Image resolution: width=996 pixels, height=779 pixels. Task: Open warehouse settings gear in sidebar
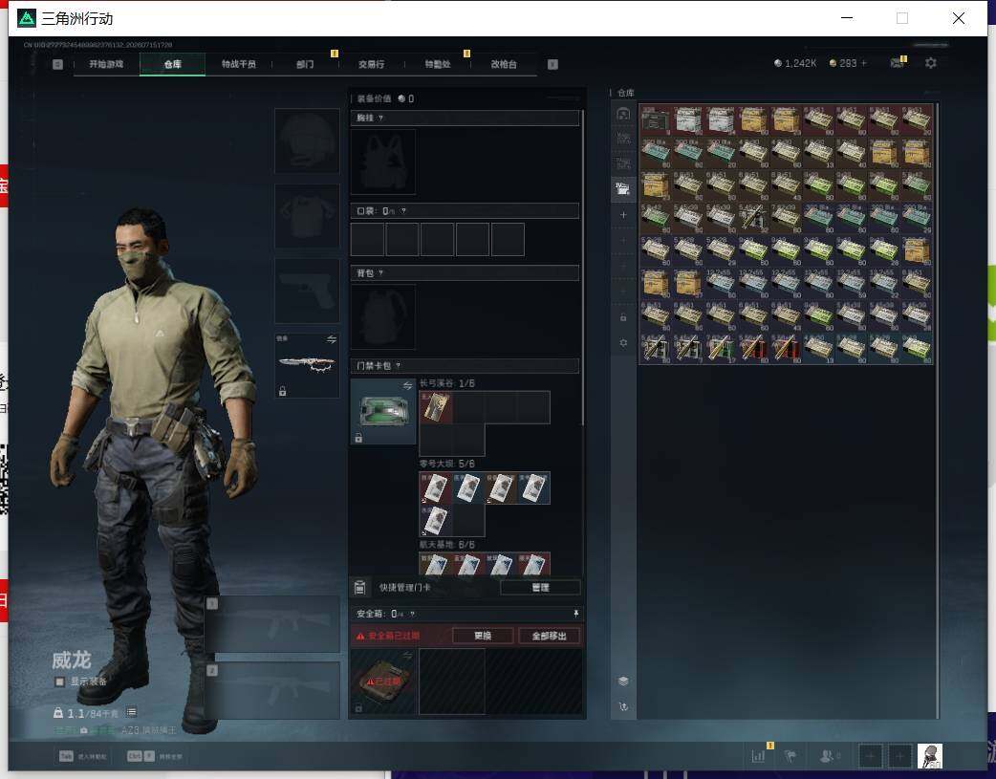623,343
